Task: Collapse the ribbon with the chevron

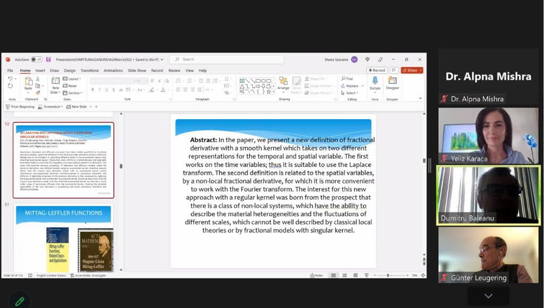Action: (421, 98)
